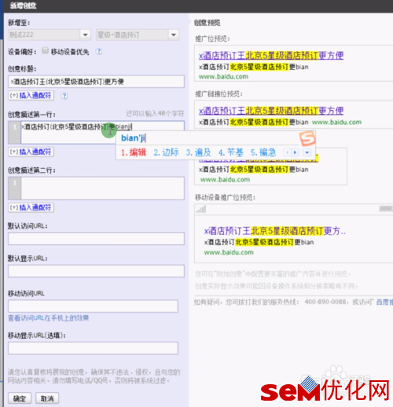
Task: Select IME candidate 3. 遍及
Action: click(x=199, y=152)
